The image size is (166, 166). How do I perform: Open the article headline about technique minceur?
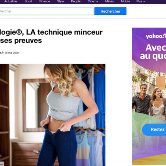pos(51,36)
